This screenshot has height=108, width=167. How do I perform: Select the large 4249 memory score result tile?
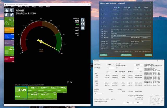point(21,93)
